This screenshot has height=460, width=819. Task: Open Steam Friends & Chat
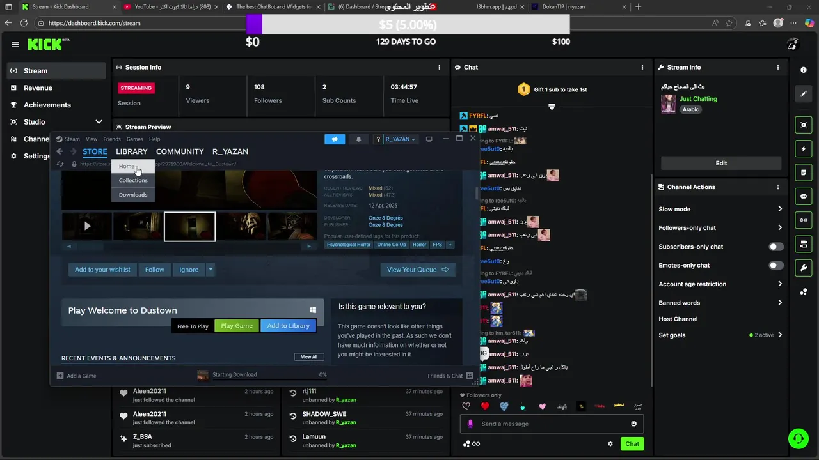(450, 376)
